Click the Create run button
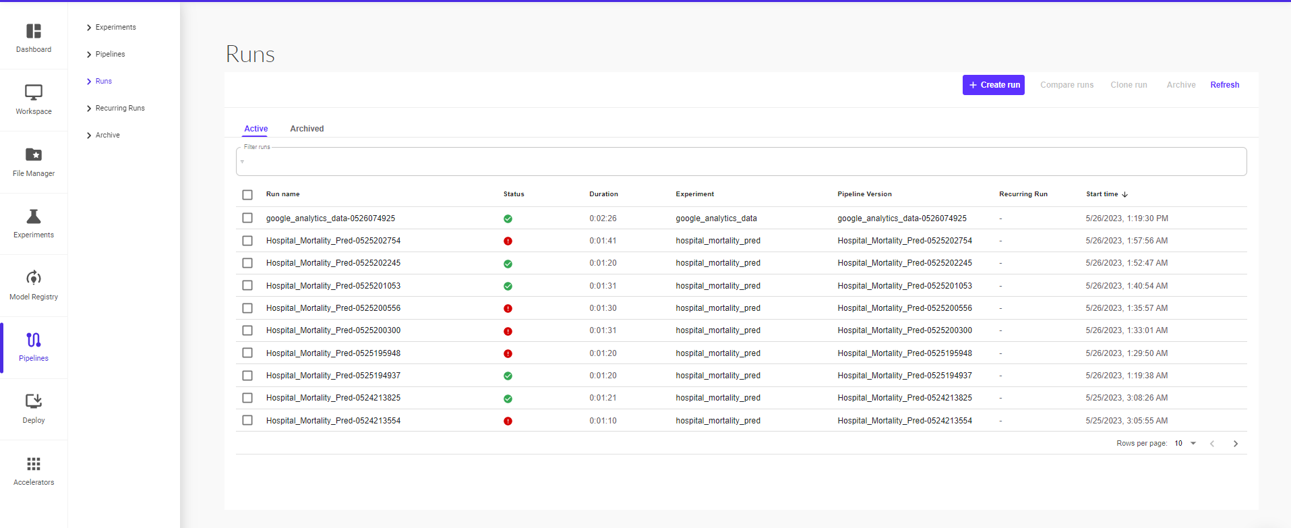Viewport: 1291px width, 528px height. [994, 85]
